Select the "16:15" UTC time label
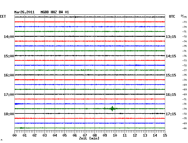This screenshot has width=188, height=143. [171, 95]
